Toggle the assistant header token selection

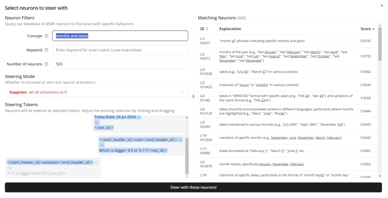point(50,162)
